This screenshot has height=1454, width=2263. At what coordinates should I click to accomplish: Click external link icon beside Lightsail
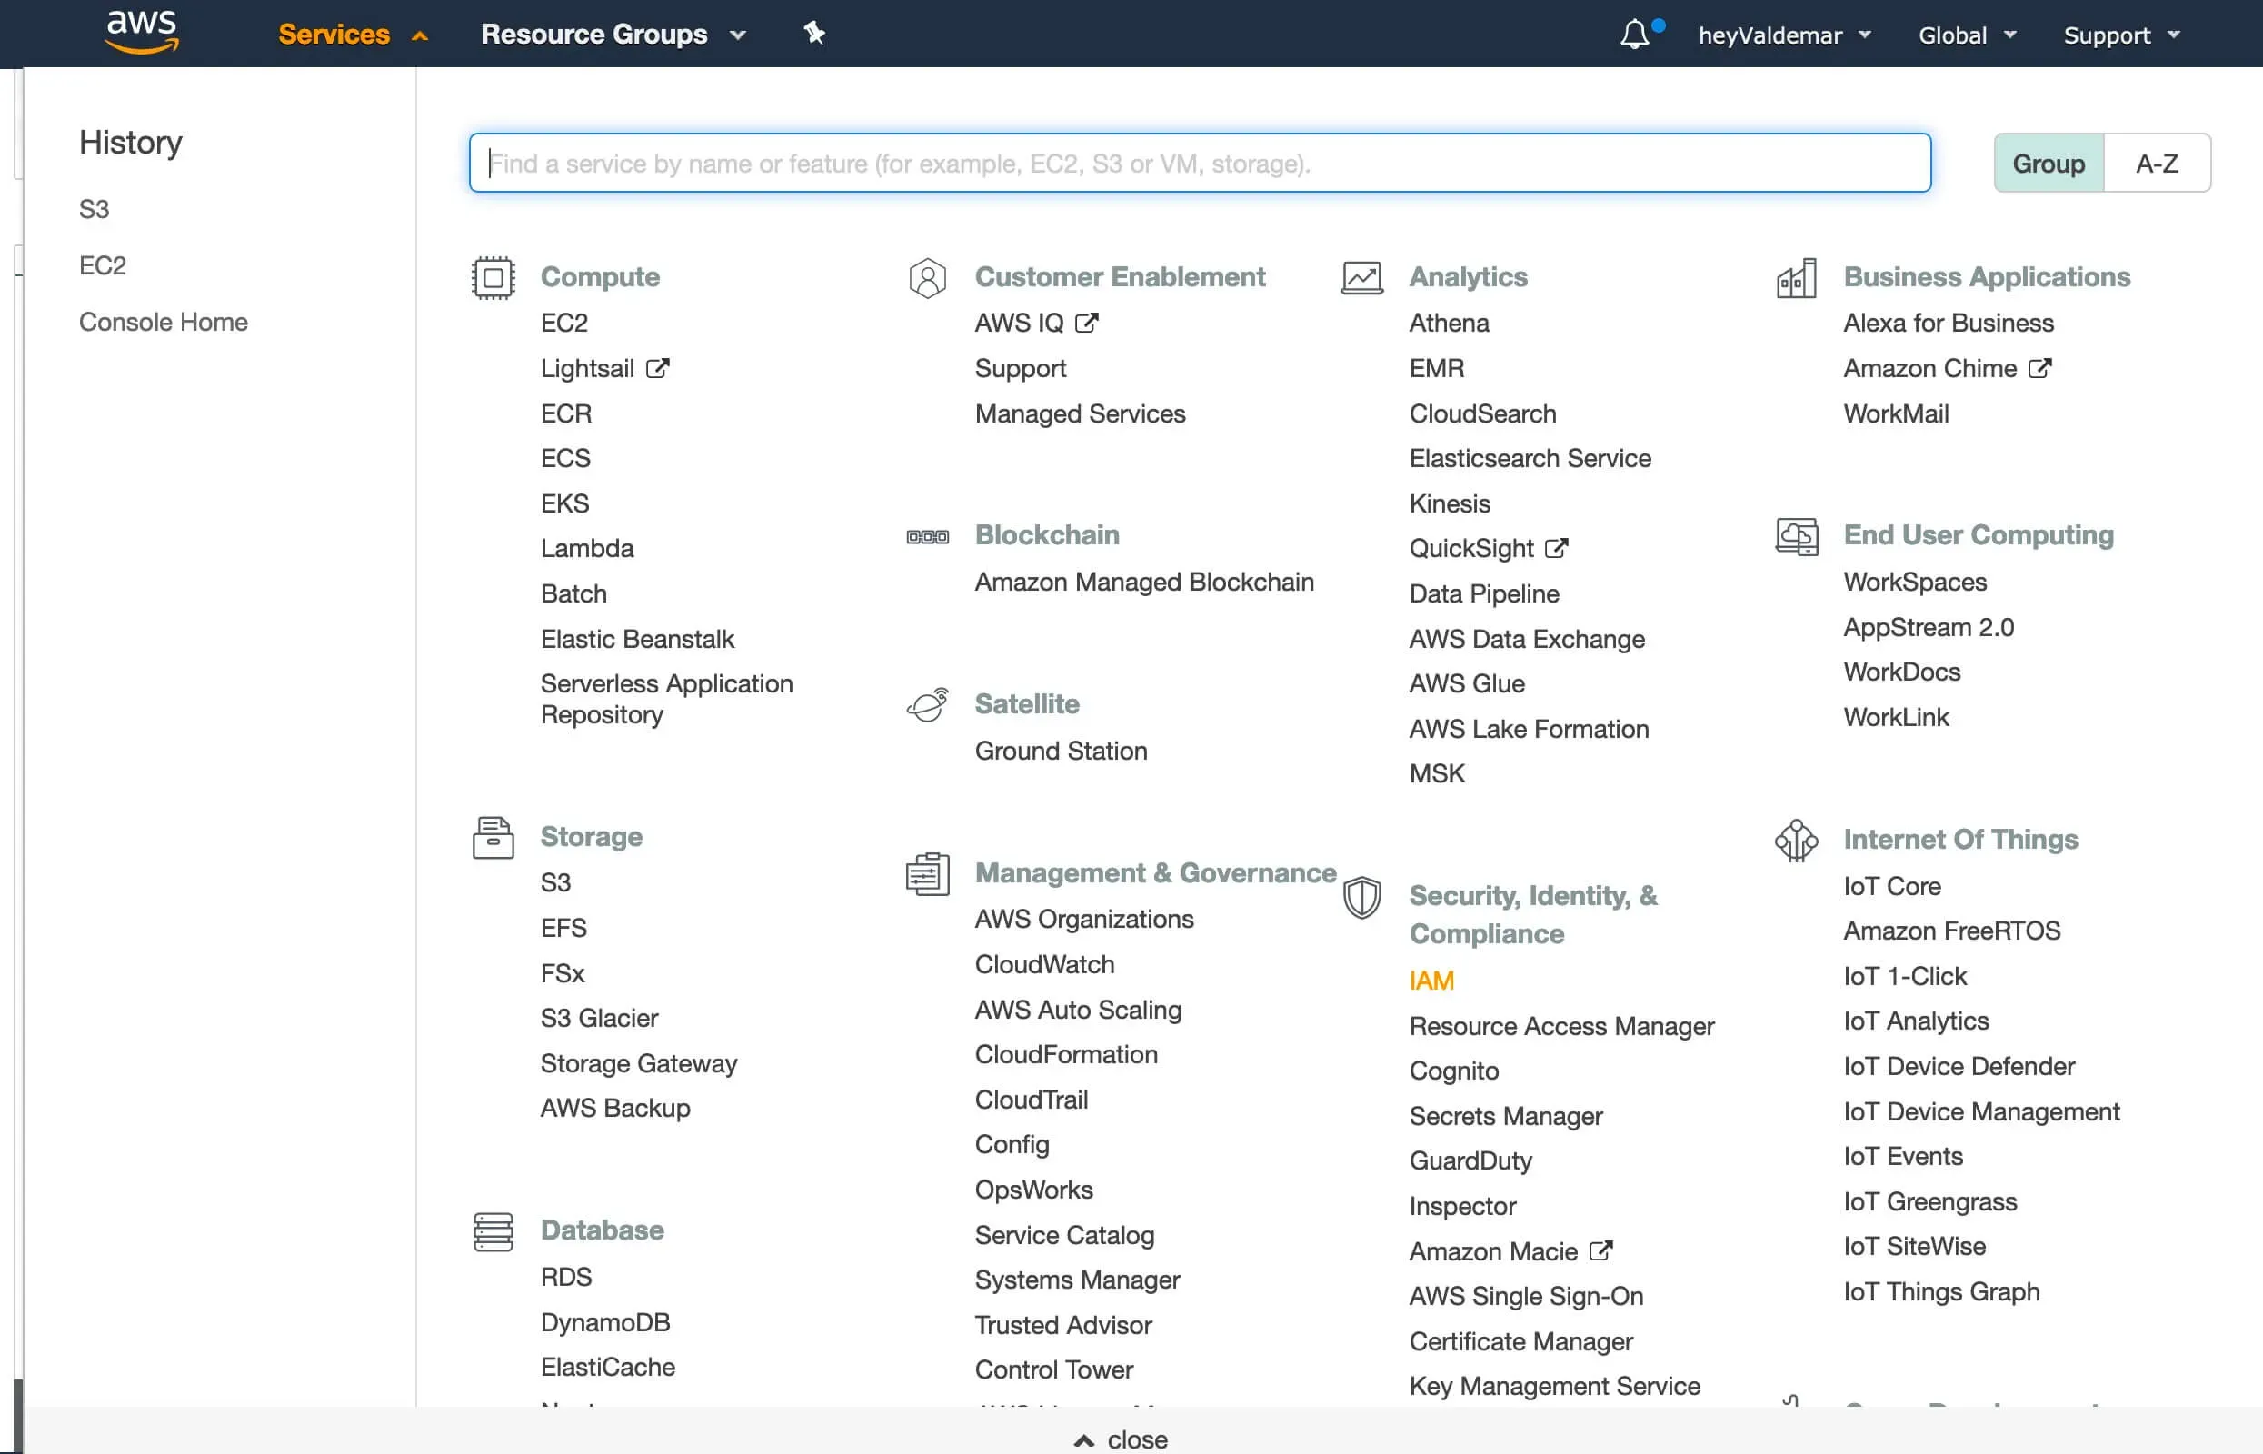(x=657, y=368)
